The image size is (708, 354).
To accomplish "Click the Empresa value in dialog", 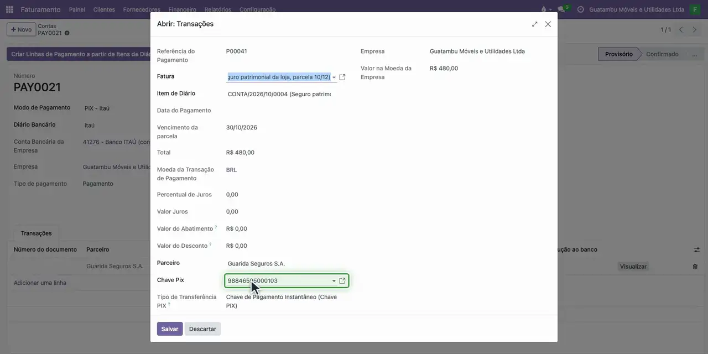I will point(477,51).
